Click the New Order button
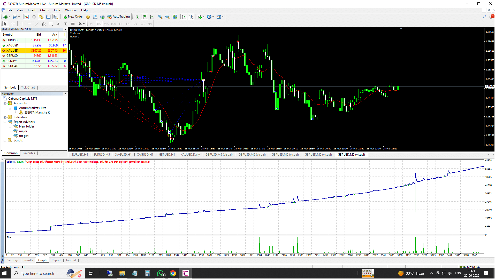Image resolution: width=495 pixels, height=279 pixels. click(x=73, y=17)
